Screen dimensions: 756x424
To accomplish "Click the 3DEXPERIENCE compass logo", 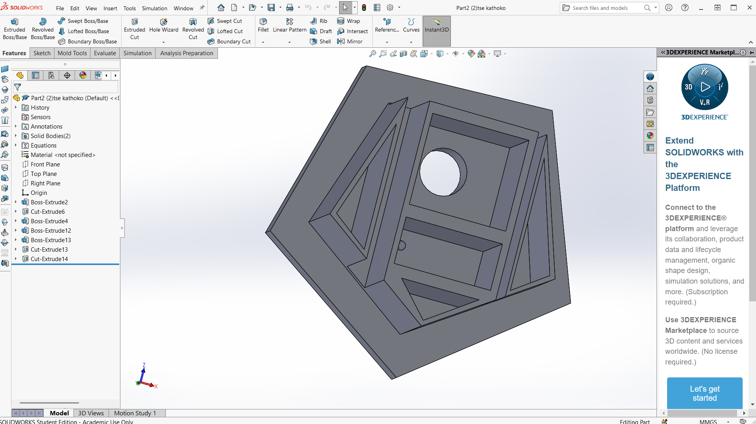I will 705,87.
